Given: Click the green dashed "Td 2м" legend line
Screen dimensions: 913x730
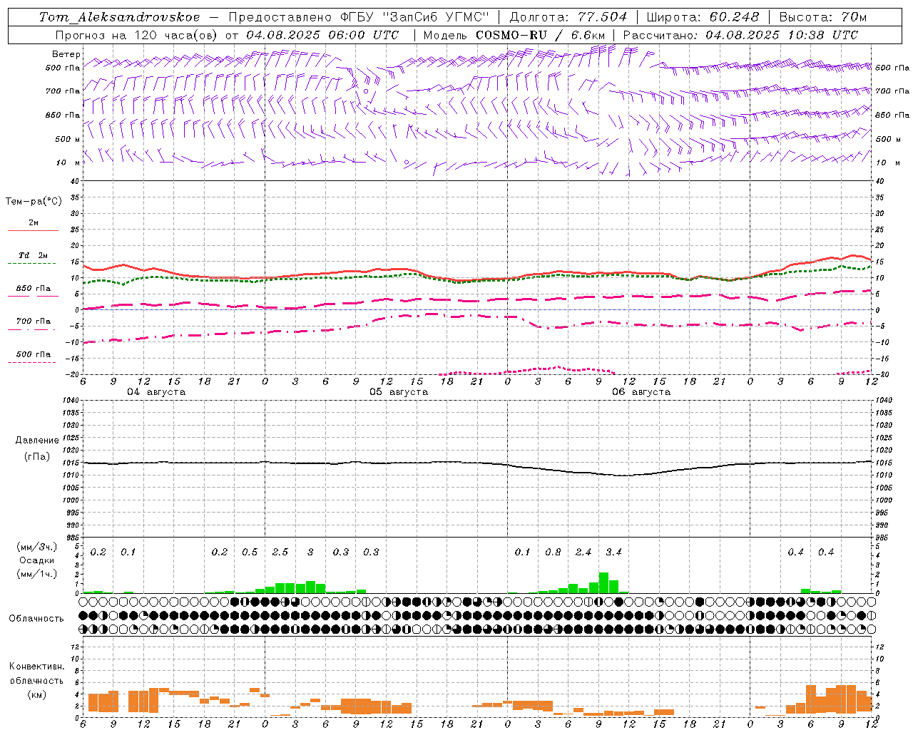Looking at the screenshot, I should click(x=31, y=263).
